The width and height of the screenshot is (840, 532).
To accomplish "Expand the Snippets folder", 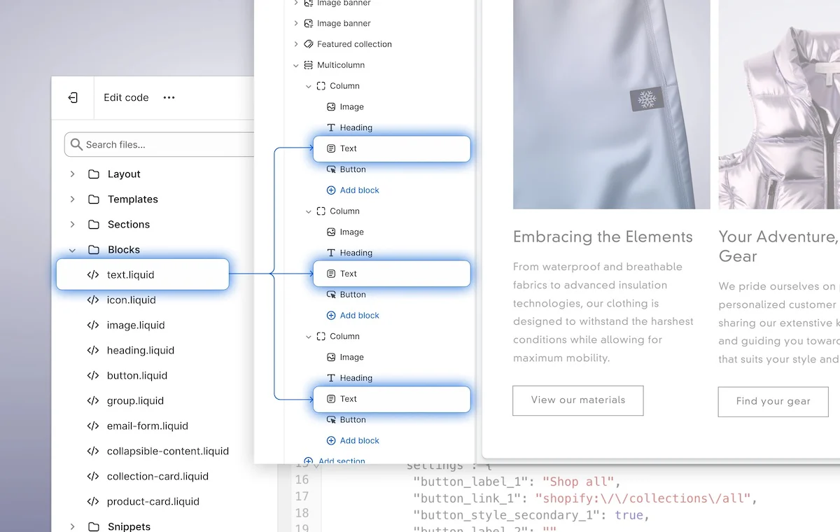I will (x=72, y=526).
